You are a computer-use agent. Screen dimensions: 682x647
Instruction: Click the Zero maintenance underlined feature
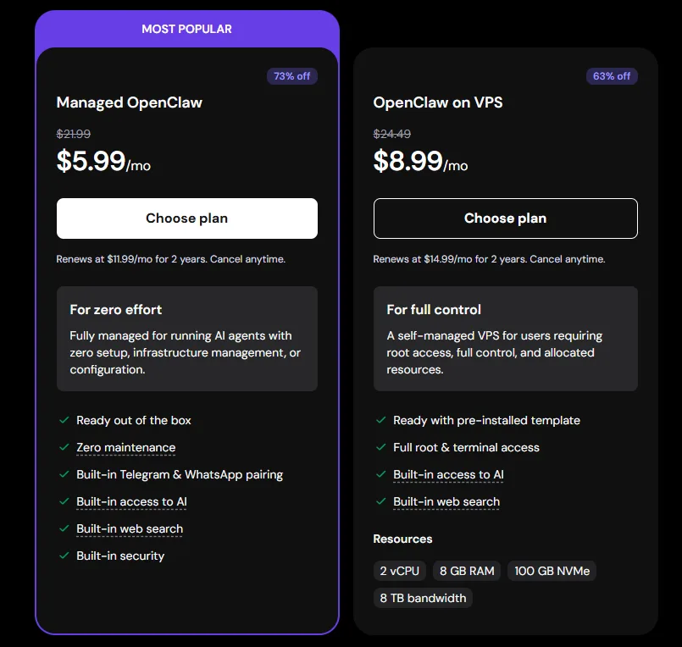click(x=125, y=447)
